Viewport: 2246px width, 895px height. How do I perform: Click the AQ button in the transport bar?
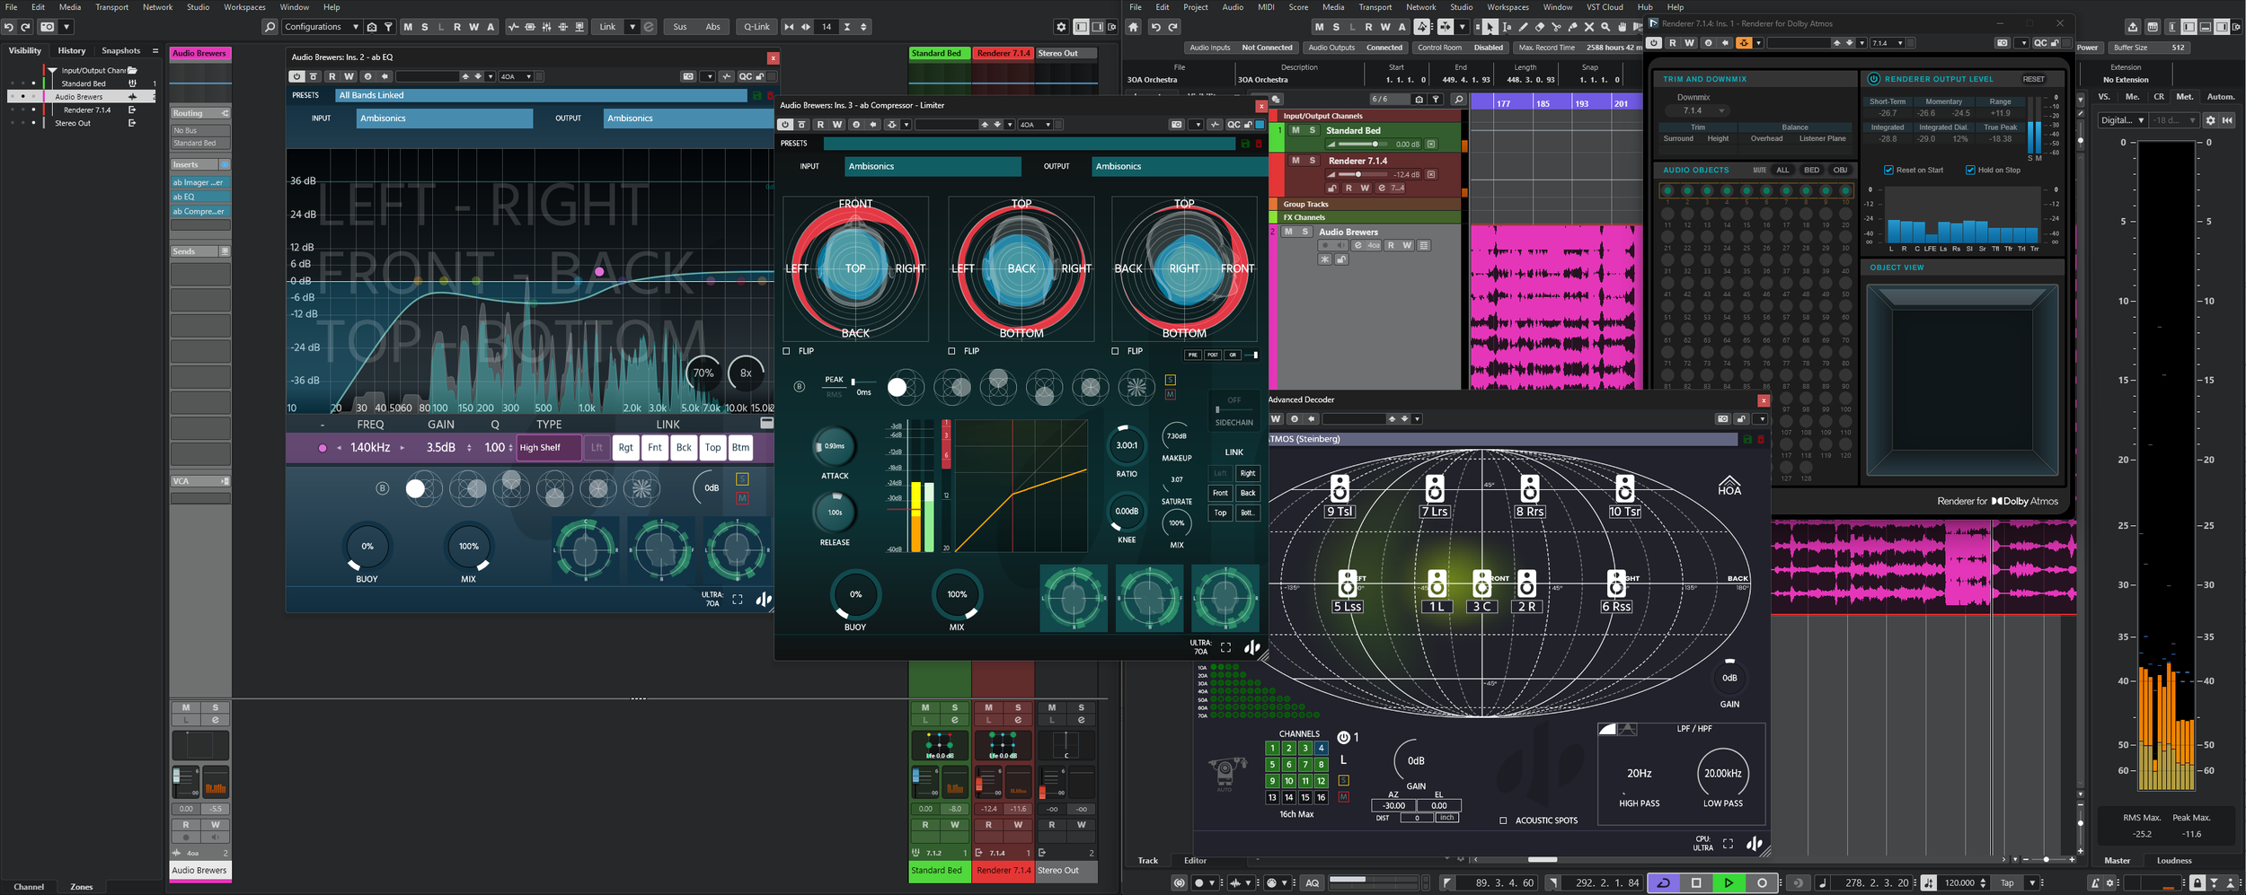pyautogui.click(x=1313, y=883)
